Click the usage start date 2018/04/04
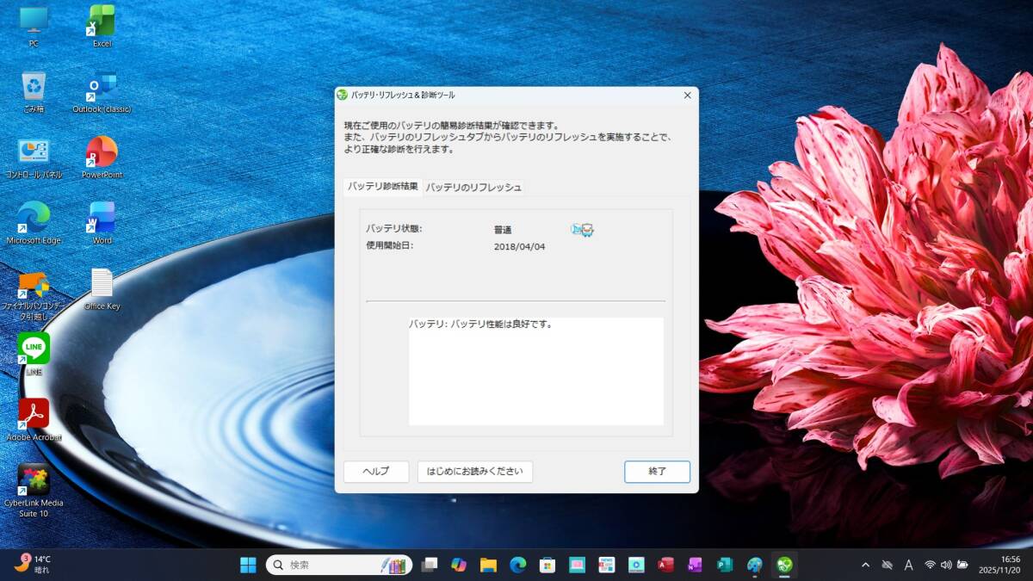The height and width of the screenshot is (581, 1033). 519,247
